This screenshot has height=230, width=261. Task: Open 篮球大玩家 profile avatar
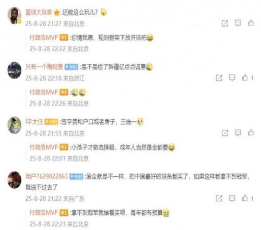(x=15, y=15)
